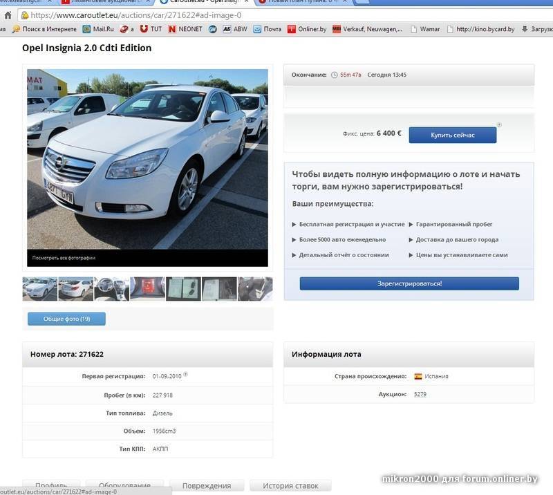Click the 'Номер лота: 271622' heading
This screenshot has height=495, width=553.
coord(67,354)
